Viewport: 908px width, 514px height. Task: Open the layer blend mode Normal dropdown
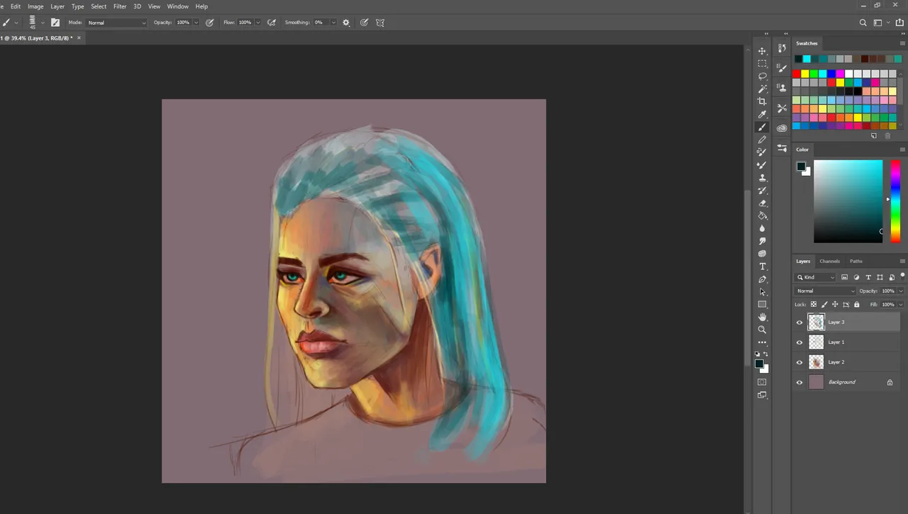coord(825,291)
